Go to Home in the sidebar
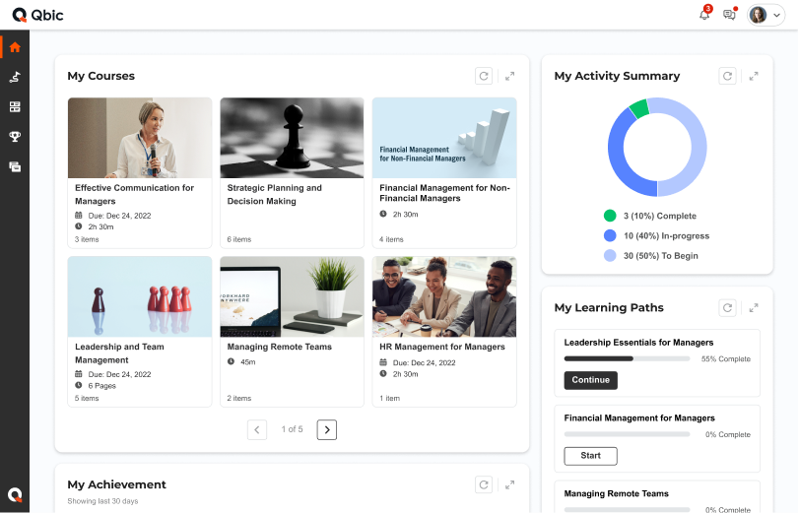 15,47
